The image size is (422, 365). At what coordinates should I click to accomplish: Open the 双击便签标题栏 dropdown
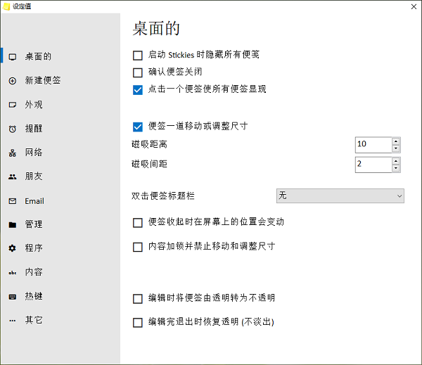coord(340,196)
